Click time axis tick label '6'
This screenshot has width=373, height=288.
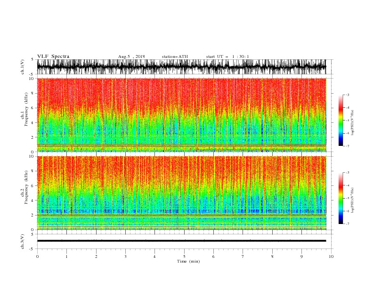click(214, 256)
